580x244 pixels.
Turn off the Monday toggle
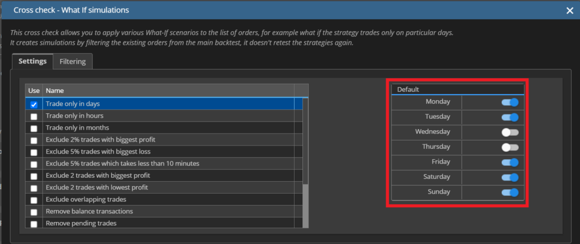(x=510, y=102)
